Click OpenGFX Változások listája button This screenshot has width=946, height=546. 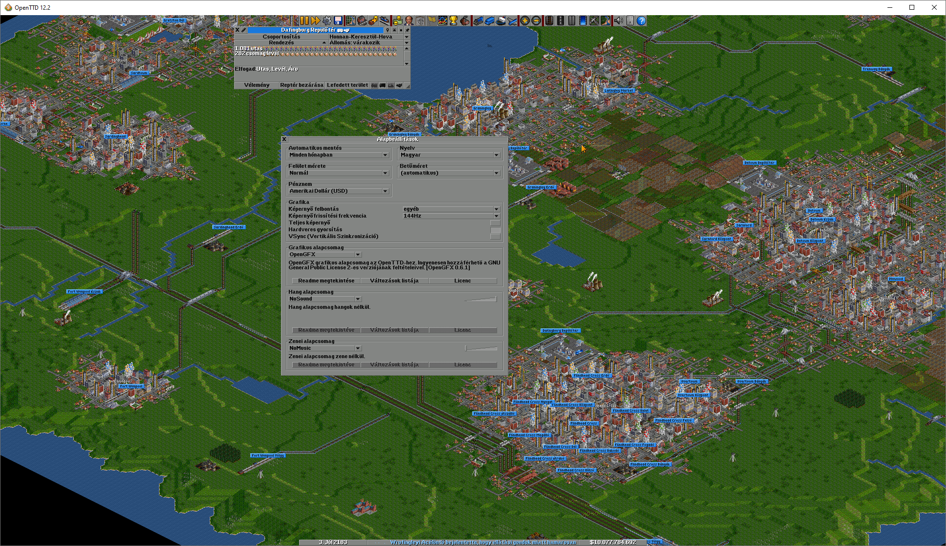pos(394,281)
